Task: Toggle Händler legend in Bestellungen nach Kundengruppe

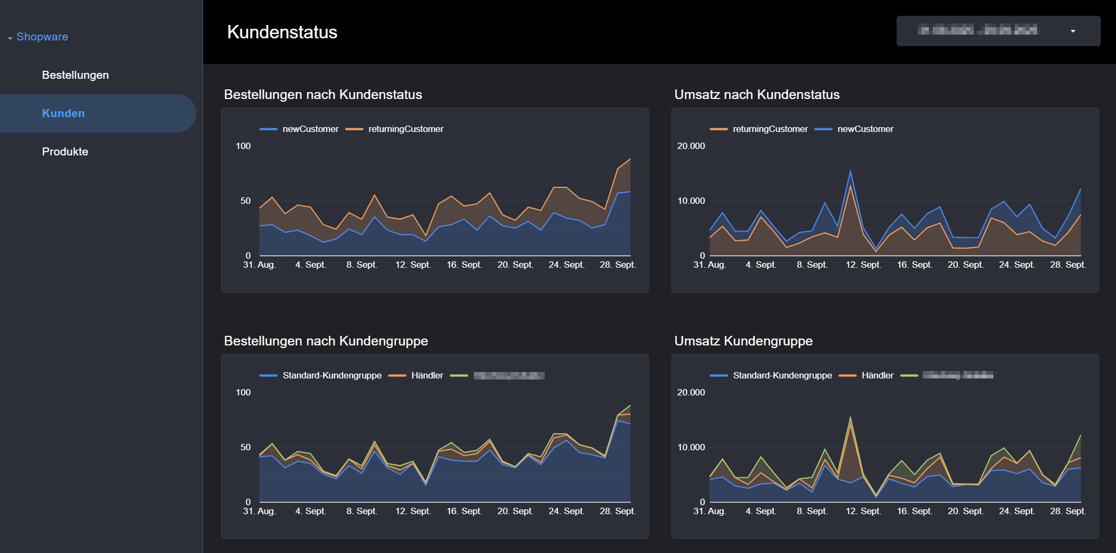Action: click(x=427, y=375)
